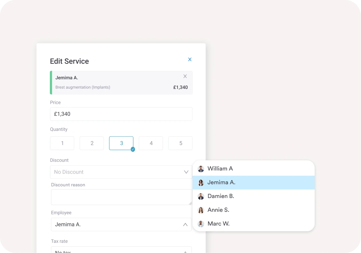
Task: Expand the Tax rate dropdown
Action: point(121,250)
